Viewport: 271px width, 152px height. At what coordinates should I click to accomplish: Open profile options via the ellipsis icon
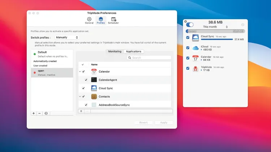[46, 113]
